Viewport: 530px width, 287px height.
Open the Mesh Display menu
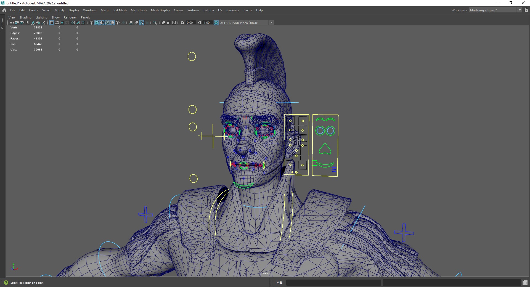[160, 10]
